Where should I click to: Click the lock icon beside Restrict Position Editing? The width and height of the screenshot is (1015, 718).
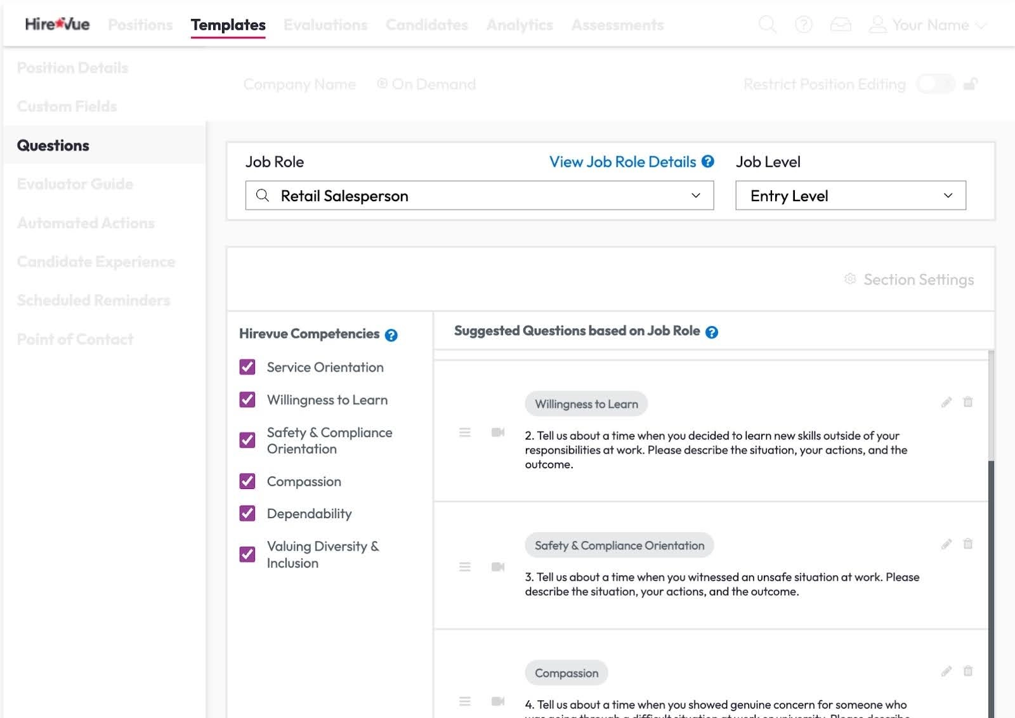(971, 84)
